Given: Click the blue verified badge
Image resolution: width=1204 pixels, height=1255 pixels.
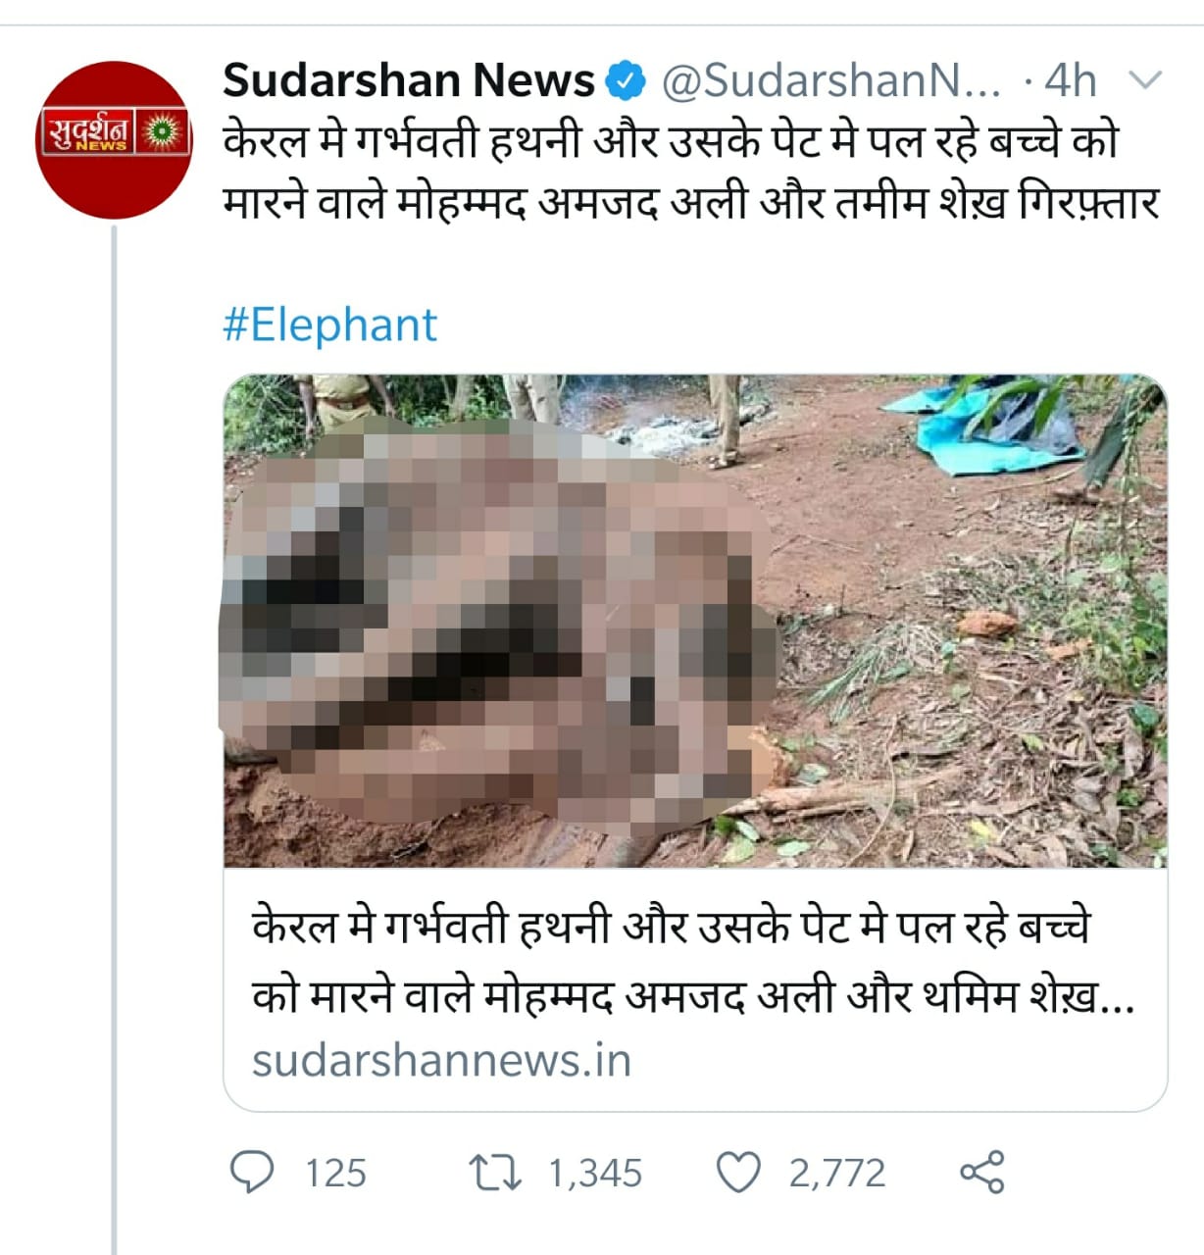Looking at the screenshot, I should (626, 80).
